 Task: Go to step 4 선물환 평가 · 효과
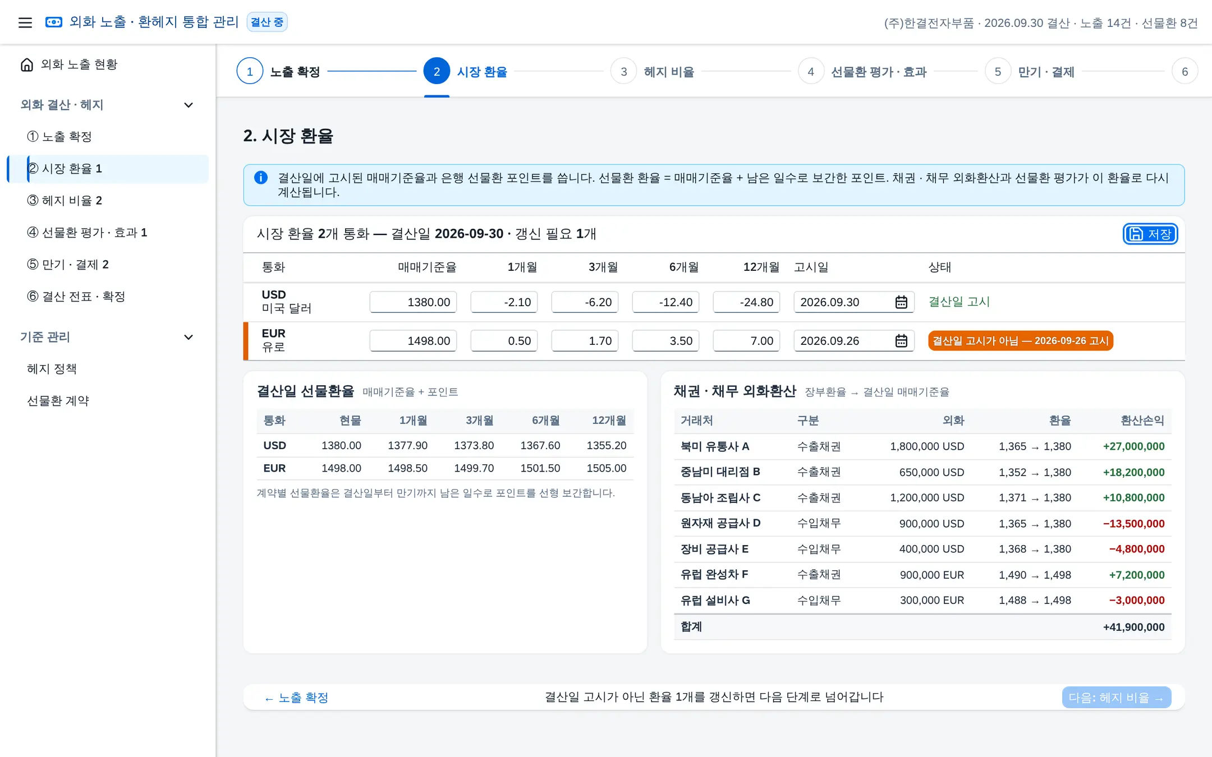(862, 71)
